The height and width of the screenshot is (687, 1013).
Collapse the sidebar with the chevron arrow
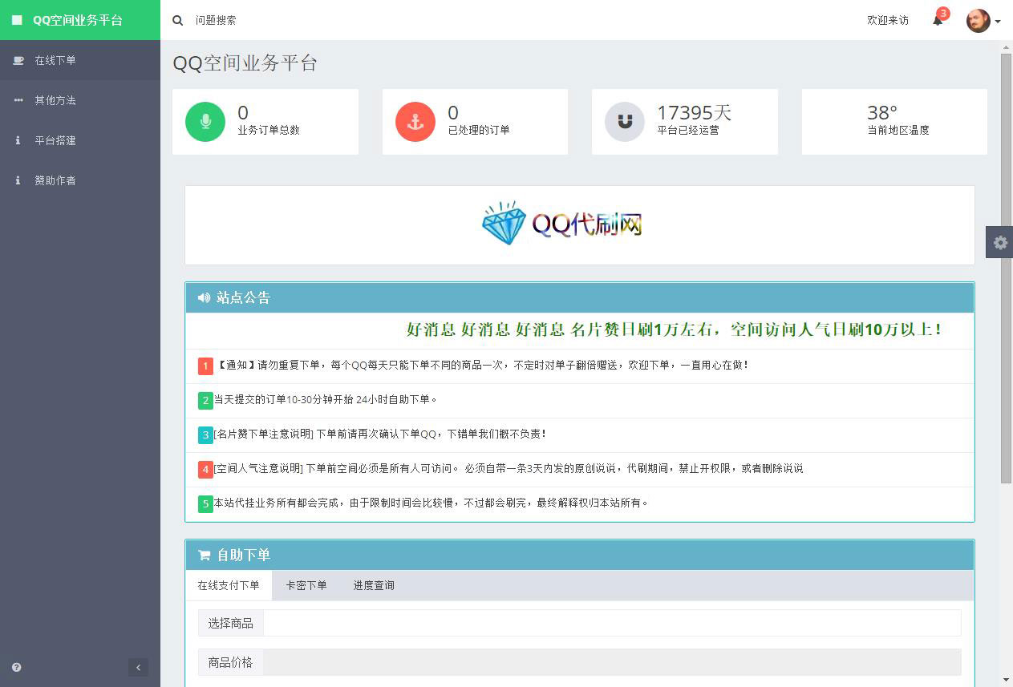(x=138, y=667)
